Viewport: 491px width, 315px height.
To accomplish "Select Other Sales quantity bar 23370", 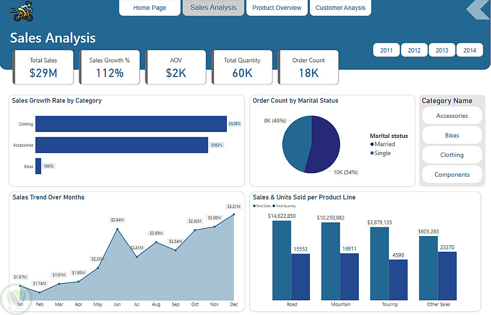I will 447,276.
